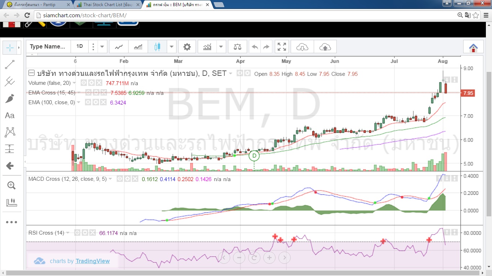Click the siamchart.com address bar

pos(245,15)
